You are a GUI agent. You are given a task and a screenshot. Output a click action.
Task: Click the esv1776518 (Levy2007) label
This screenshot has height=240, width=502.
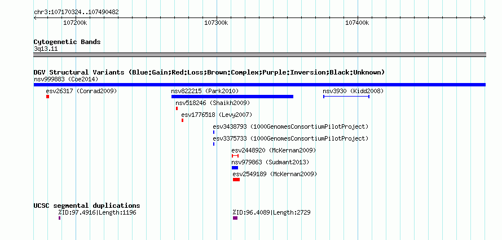[x=217, y=115]
